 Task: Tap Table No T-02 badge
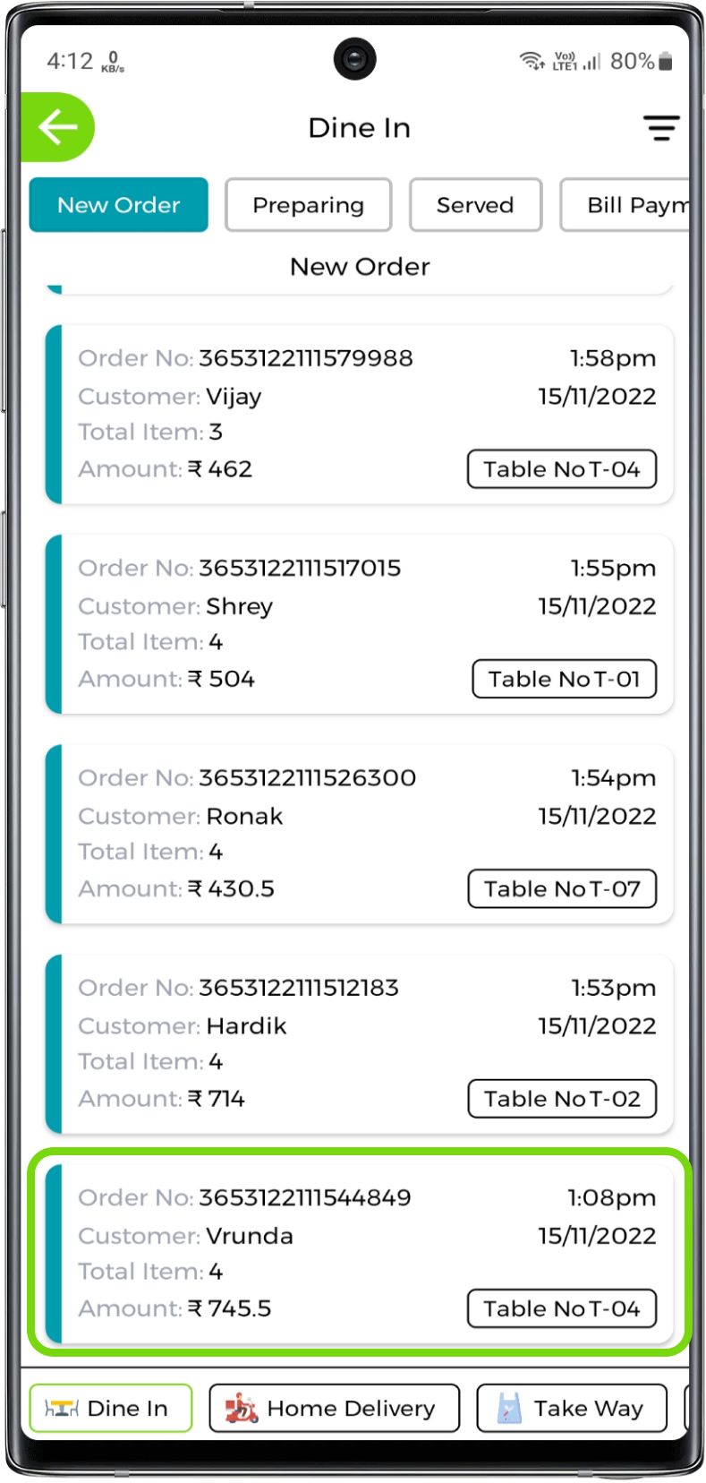pos(562,1099)
